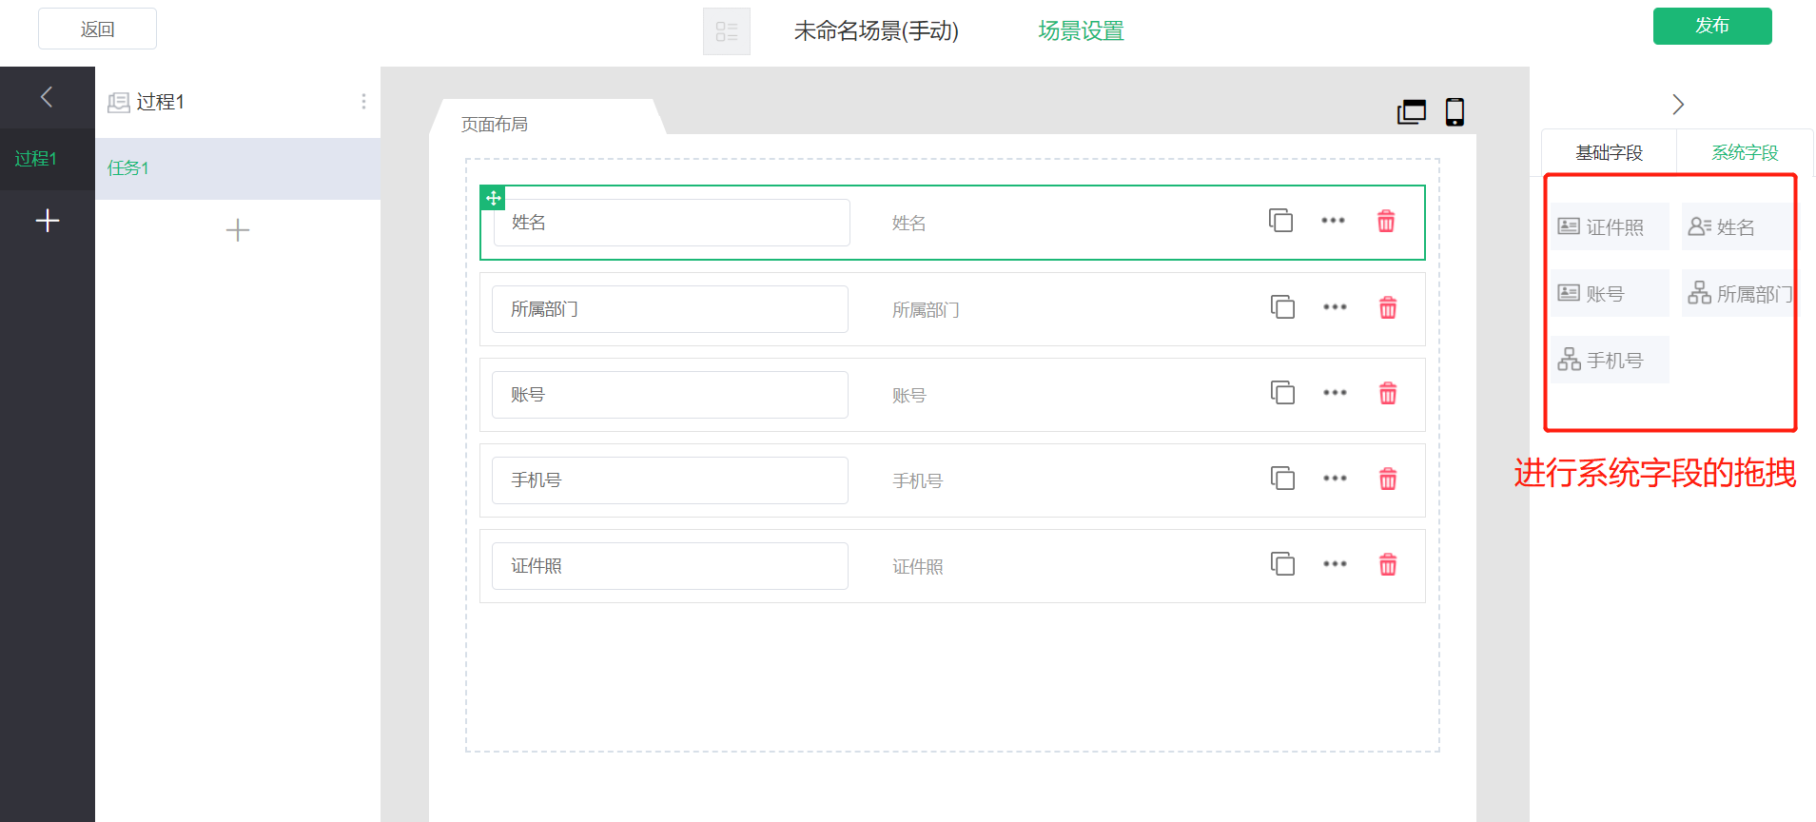Viewport: 1816px width, 822px height.
Task: Open the 系统字段 tab
Action: [x=1745, y=153]
